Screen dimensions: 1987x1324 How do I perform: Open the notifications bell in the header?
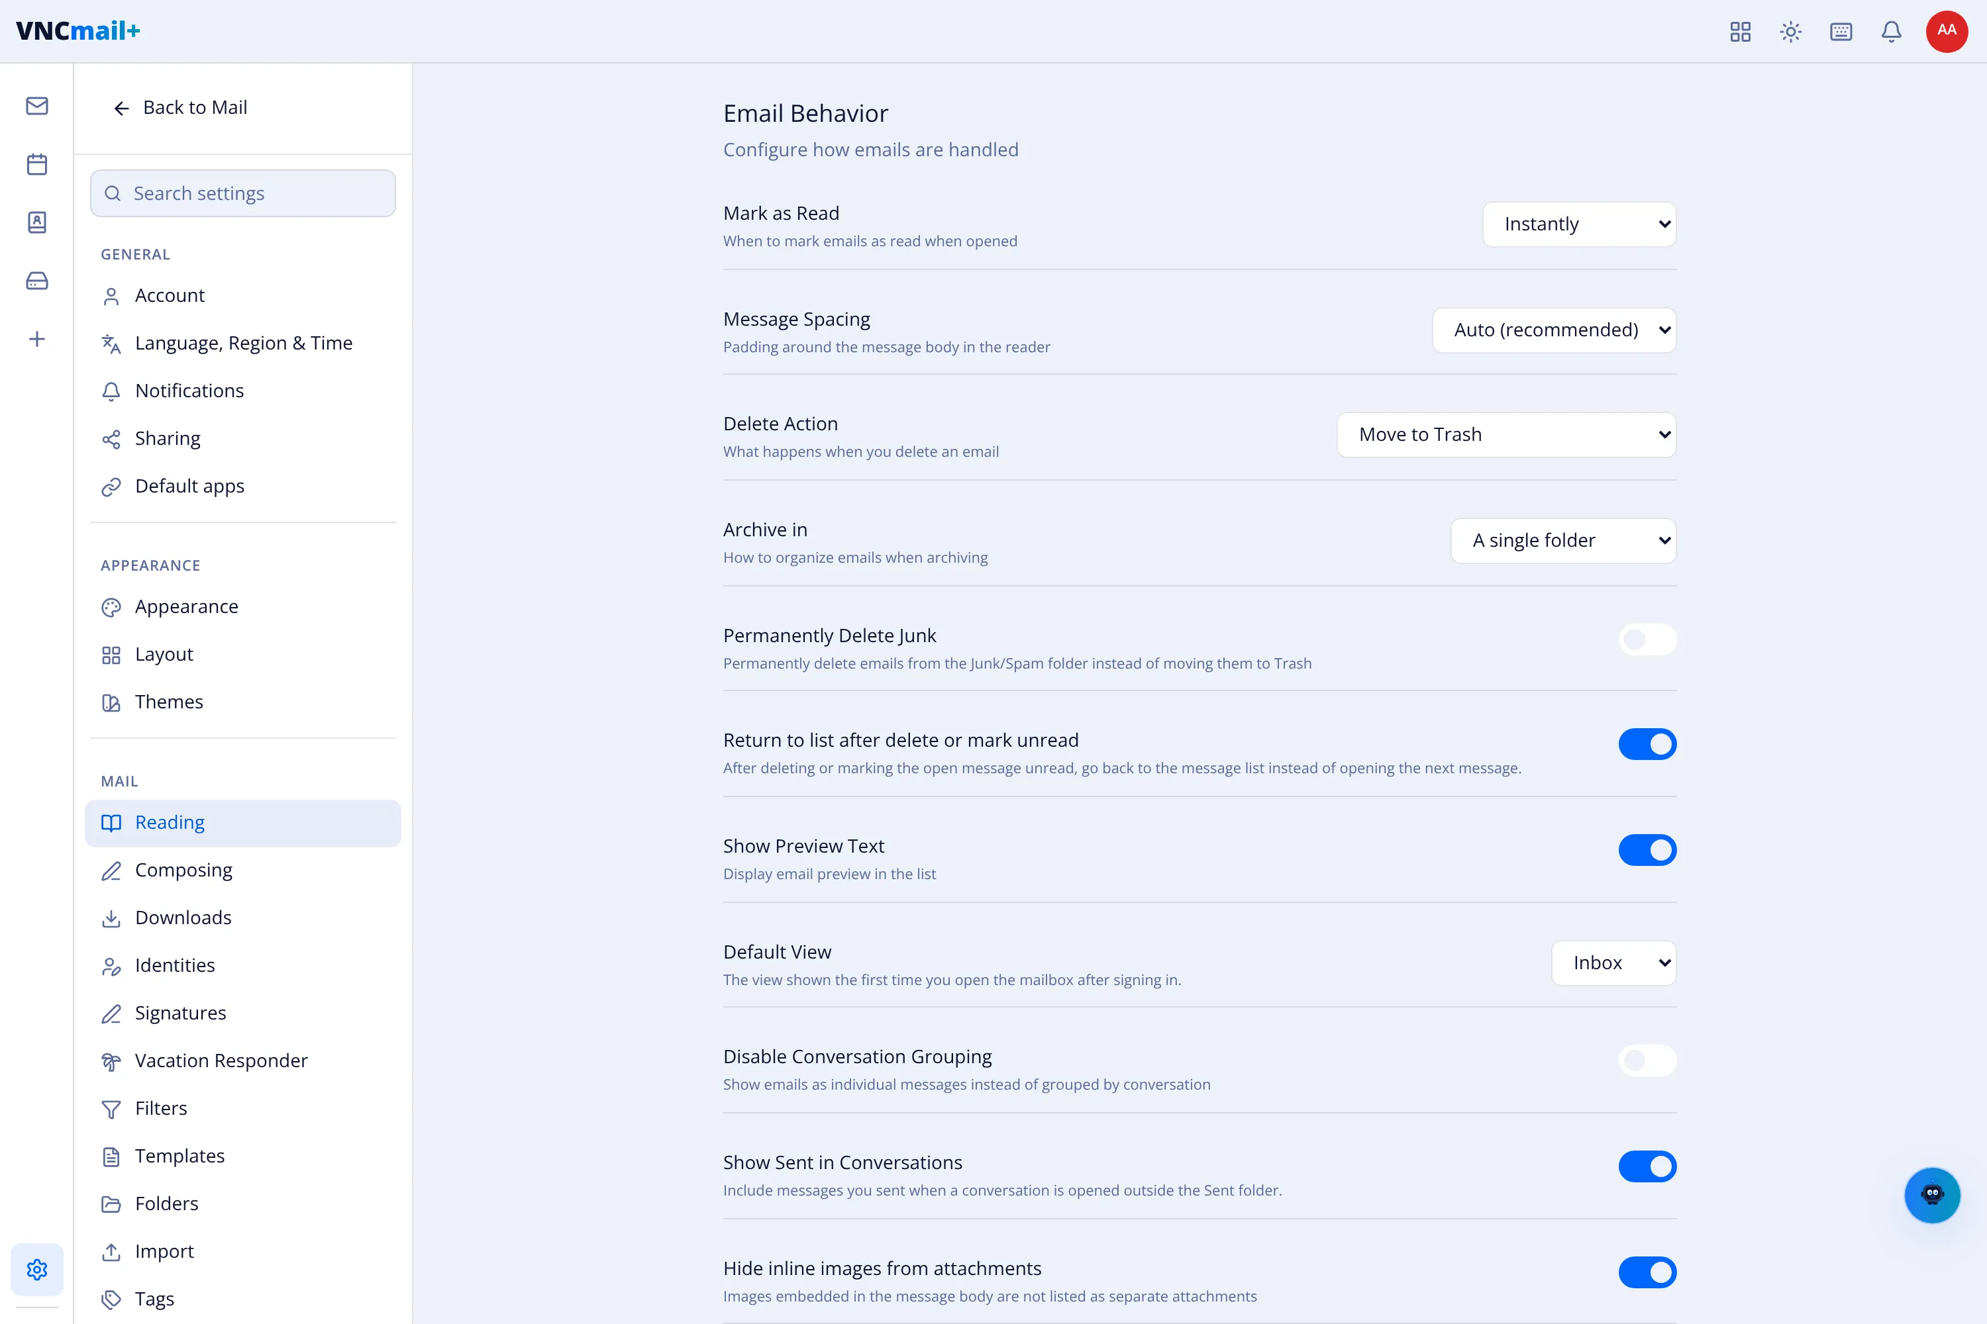click(1892, 31)
